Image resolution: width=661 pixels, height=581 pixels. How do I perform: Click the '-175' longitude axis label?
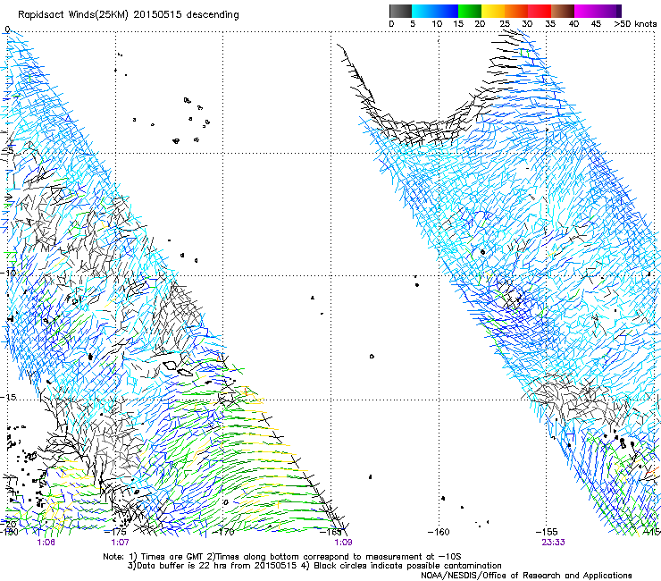click(x=114, y=532)
